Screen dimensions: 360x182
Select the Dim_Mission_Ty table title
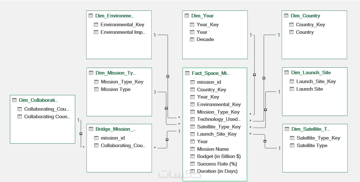point(115,73)
